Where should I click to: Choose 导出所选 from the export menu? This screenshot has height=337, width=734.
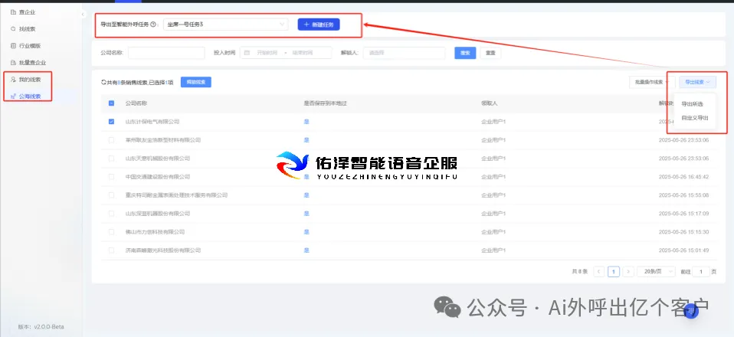point(692,104)
